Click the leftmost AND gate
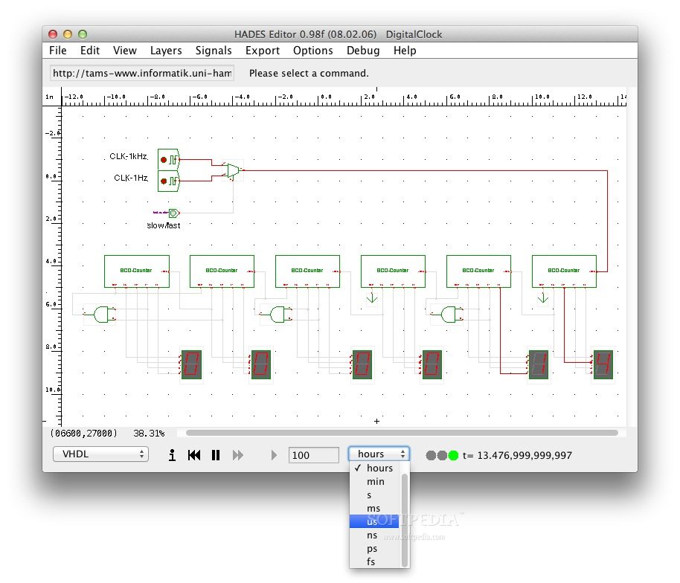 pyautogui.click(x=100, y=315)
